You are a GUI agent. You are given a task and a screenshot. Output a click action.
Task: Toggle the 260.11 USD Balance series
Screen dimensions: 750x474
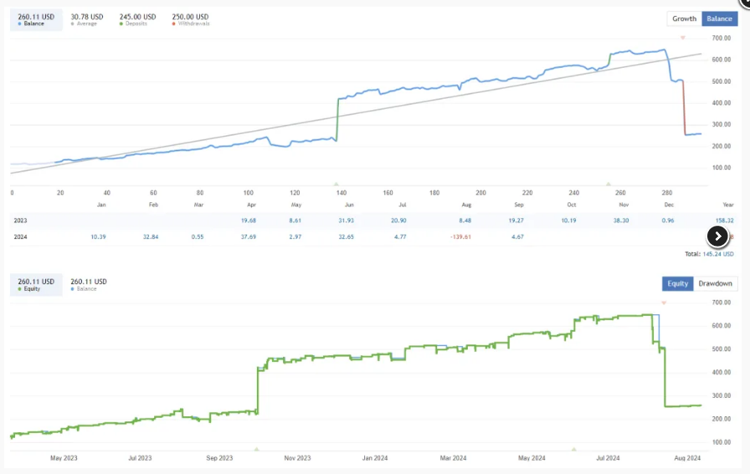click(x=36, y=19)
